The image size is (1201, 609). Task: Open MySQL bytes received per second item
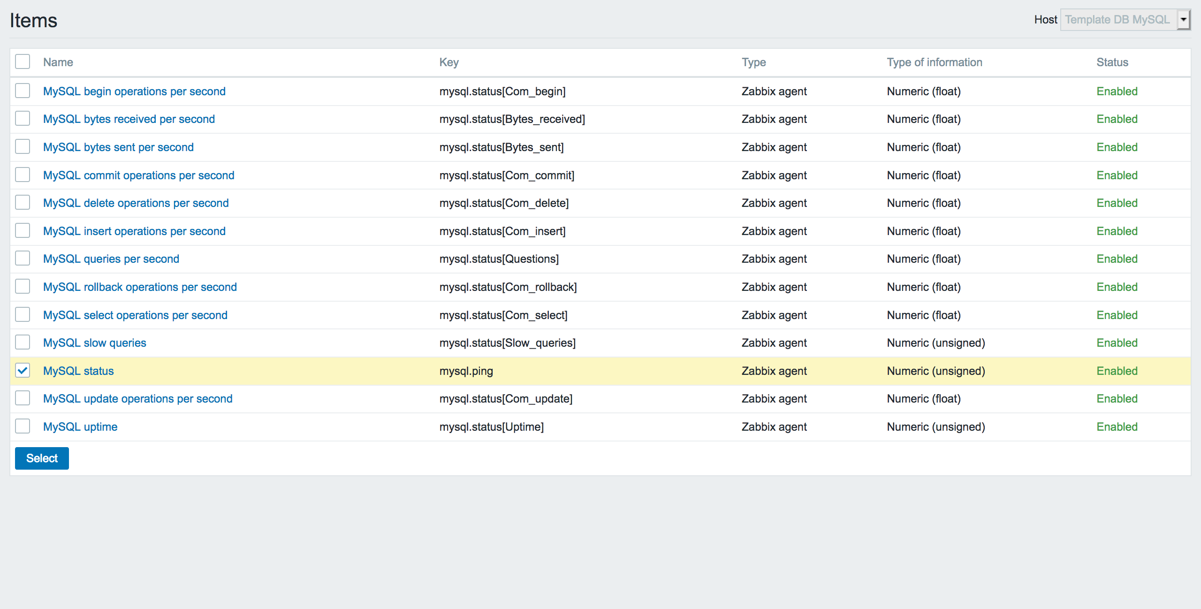click(129, 119)
